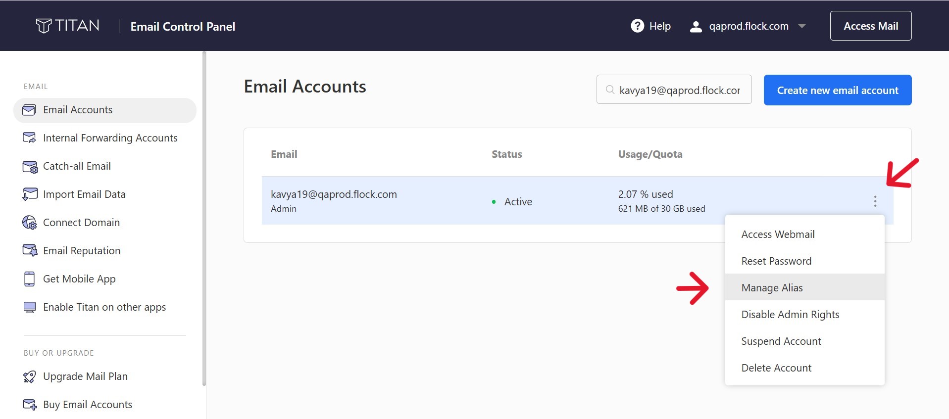Image resolution: width=949 pixels, height=419 pixels.
Task: Click the Email Control Panel title
Action: 183,27
